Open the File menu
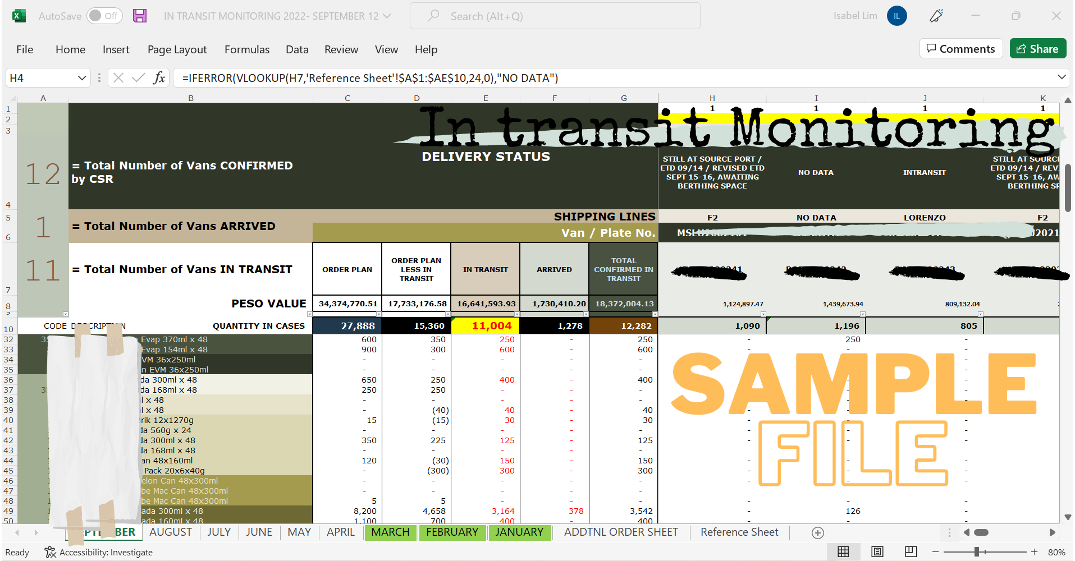Viewport: 1075px width, 561px height. [x=25, y=49]
